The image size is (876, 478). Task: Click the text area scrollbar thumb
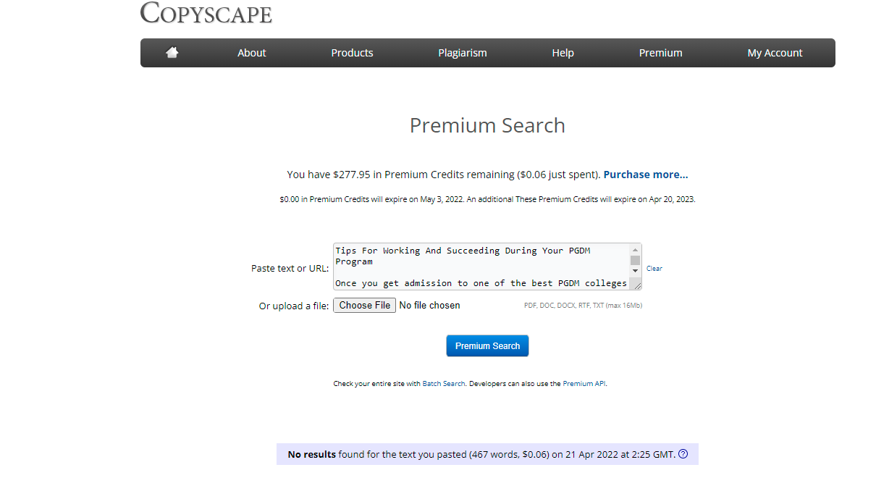636,260
